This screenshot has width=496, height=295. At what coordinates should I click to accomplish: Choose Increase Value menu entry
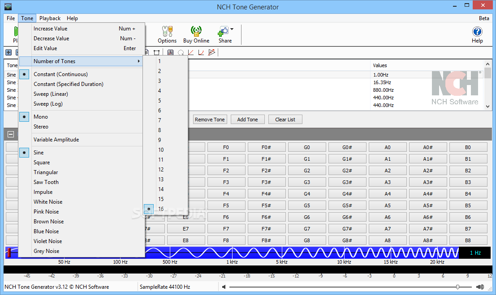[81, 29]
